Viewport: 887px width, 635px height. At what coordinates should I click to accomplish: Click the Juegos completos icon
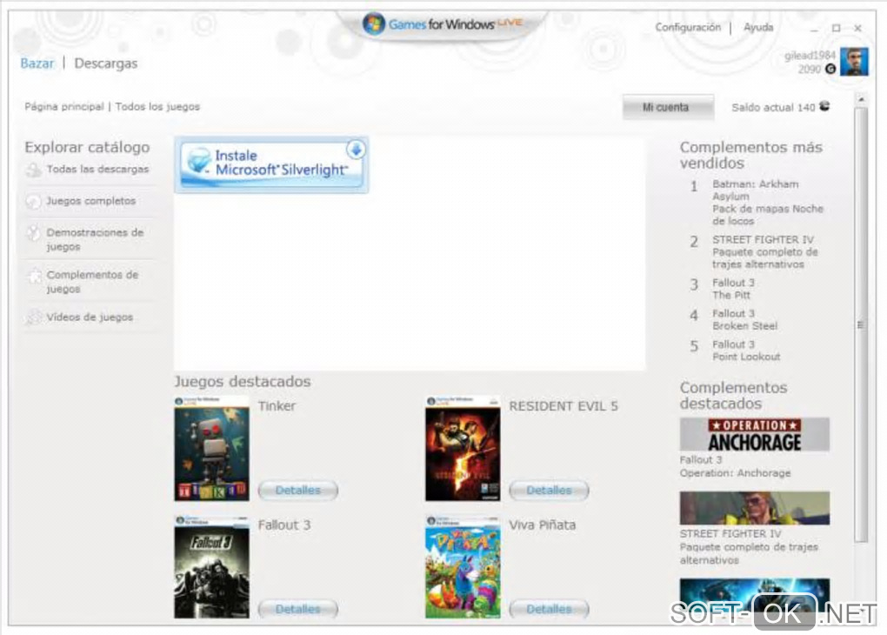33,201
